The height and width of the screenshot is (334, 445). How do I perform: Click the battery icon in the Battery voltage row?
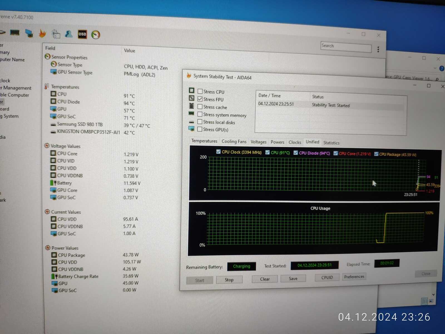click(x=53, y=183)
